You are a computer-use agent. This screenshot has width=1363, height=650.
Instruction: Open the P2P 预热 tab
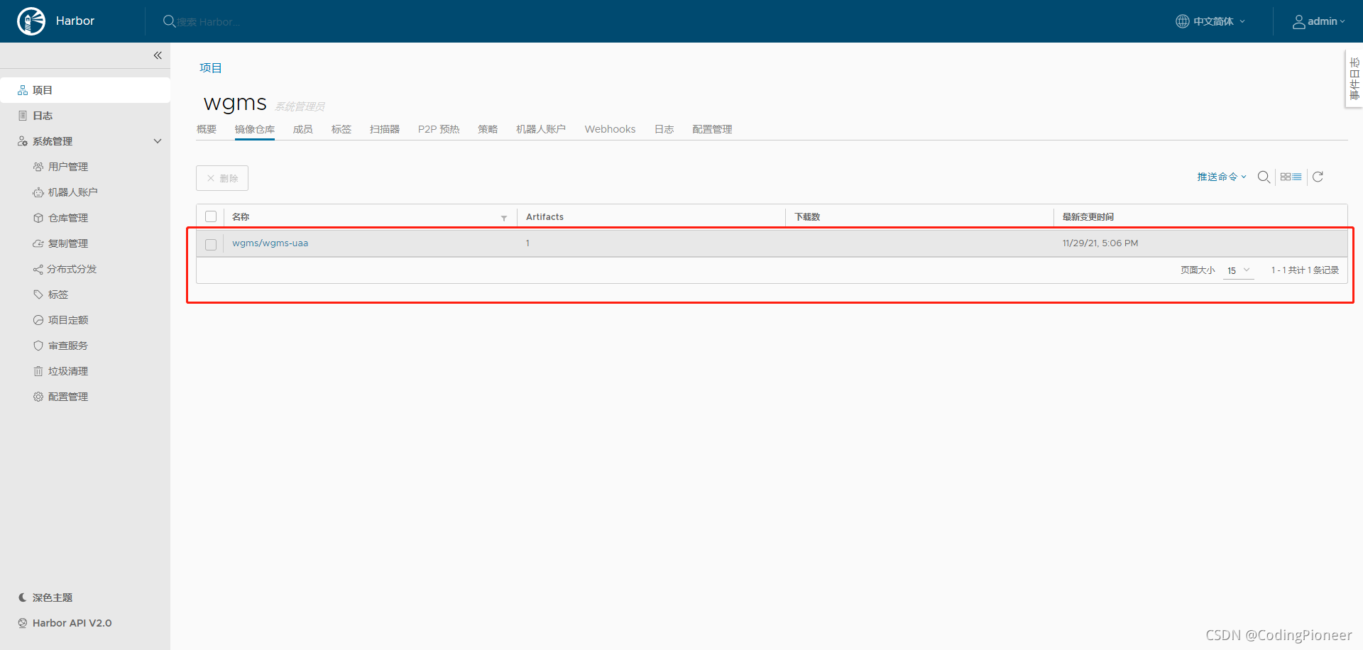(x=439, y=129)
